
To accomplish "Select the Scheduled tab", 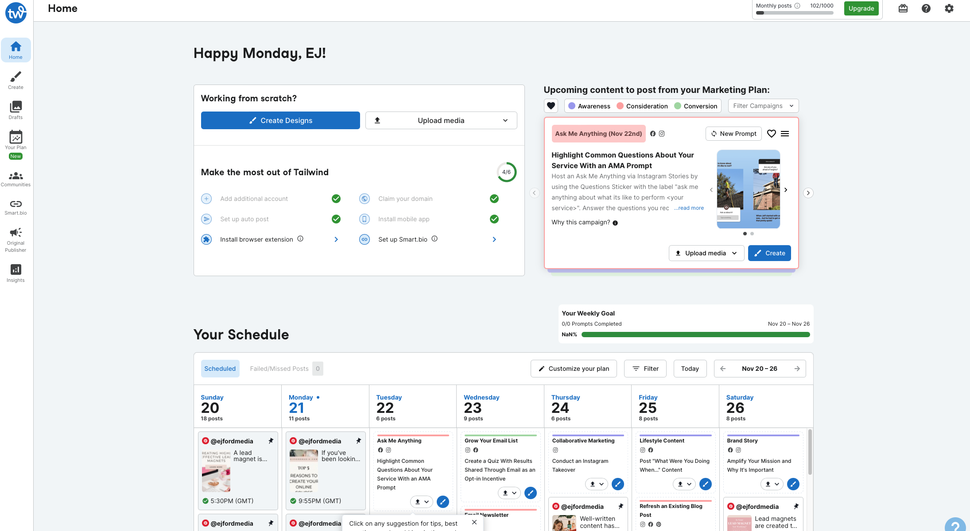I will click(220, 369).
